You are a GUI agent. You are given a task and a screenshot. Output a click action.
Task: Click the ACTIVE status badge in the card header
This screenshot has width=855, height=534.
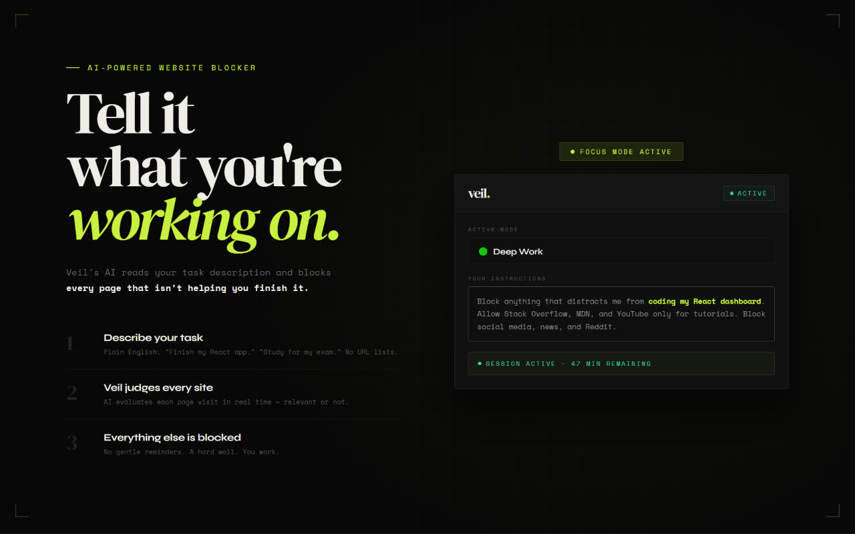click(x=749, y=194)
